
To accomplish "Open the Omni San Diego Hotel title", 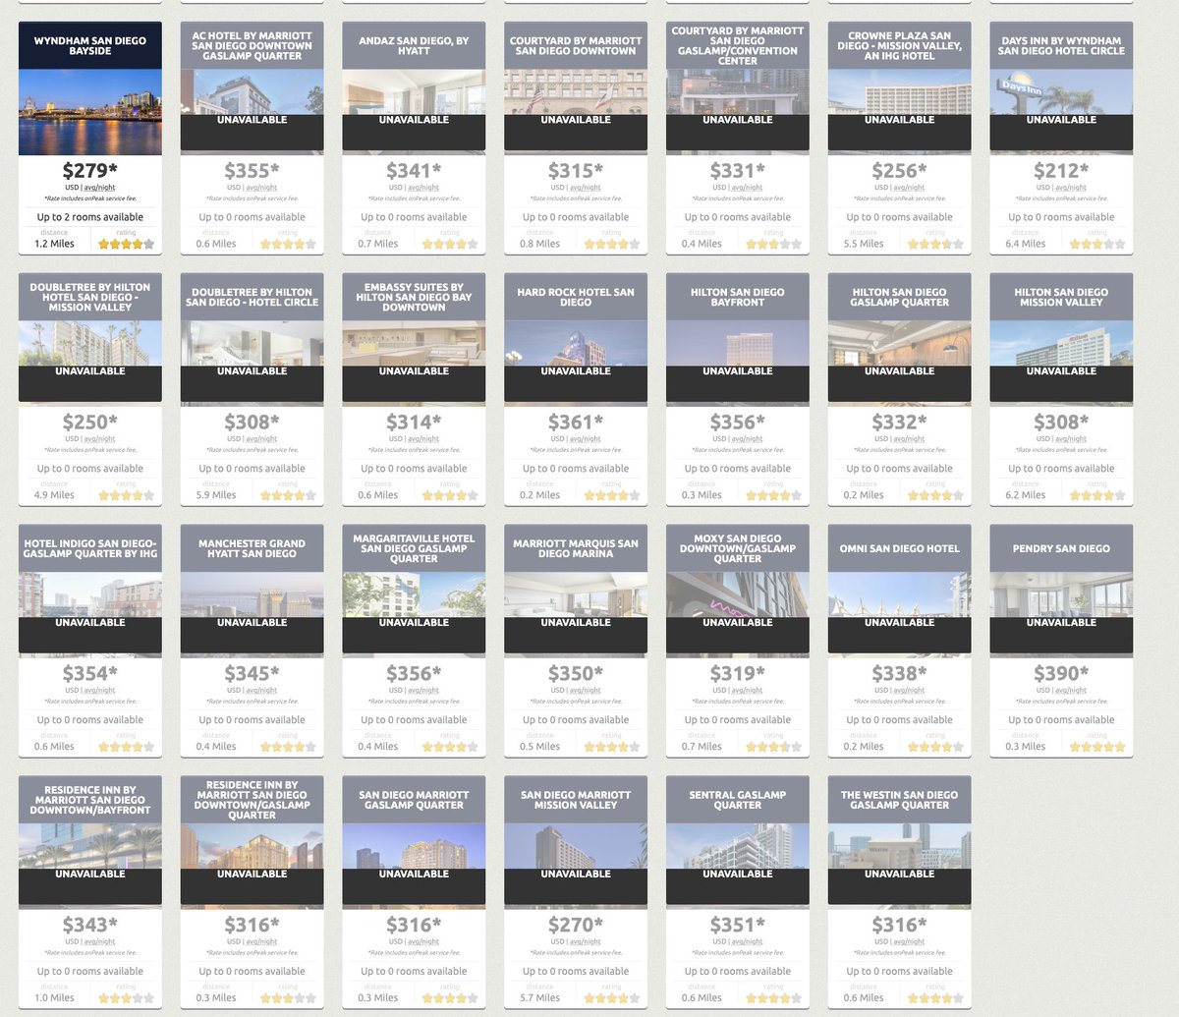I will click(900, 548).
